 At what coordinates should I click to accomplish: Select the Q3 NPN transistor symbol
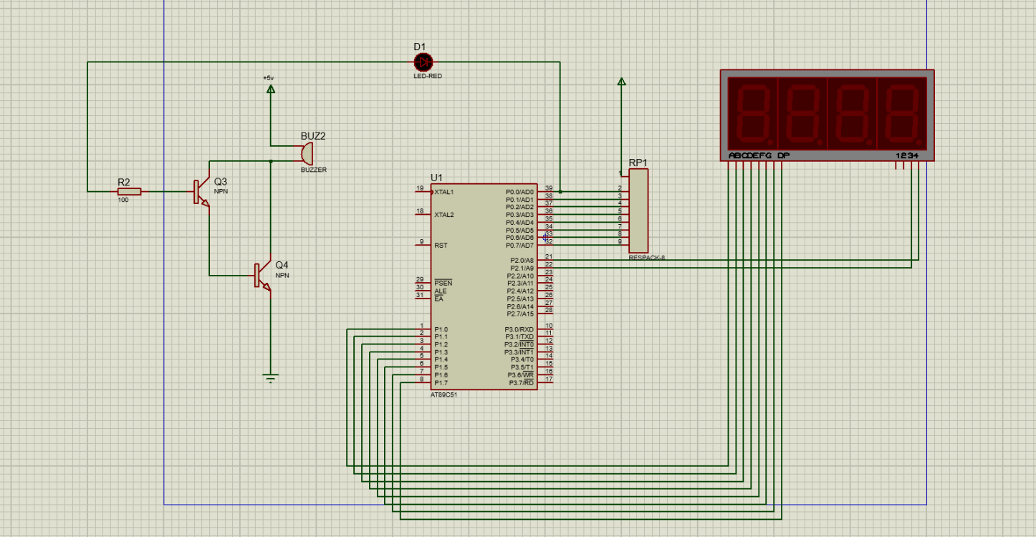click(x=201, y=192)
